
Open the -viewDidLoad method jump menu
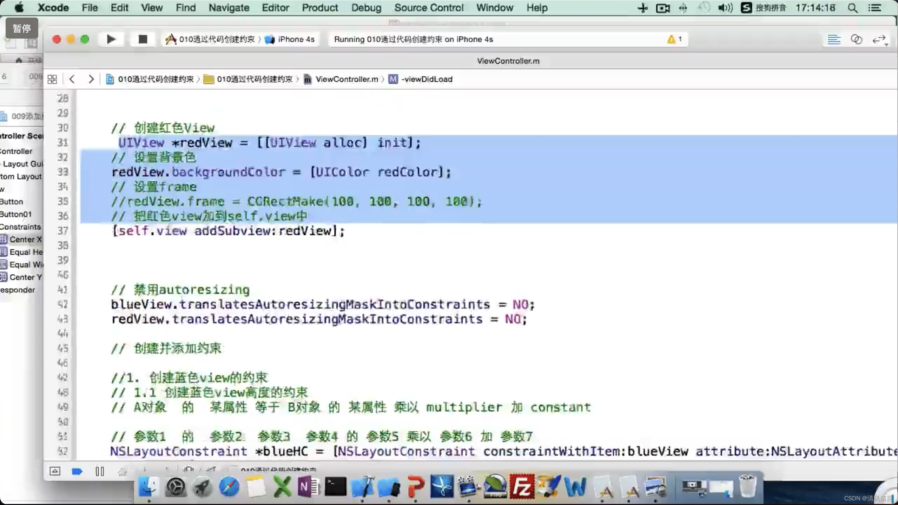point(426,79)
